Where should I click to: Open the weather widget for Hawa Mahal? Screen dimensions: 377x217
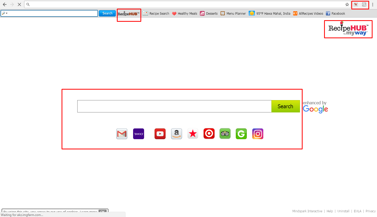(x=270, y=13)
